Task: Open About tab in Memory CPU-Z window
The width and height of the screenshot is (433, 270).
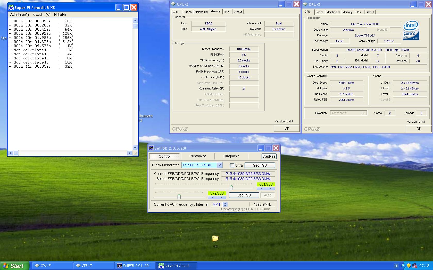Action: [x=238, y=12]
